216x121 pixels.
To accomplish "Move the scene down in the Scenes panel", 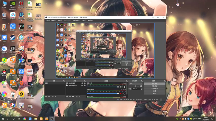I will pos(56,97).
